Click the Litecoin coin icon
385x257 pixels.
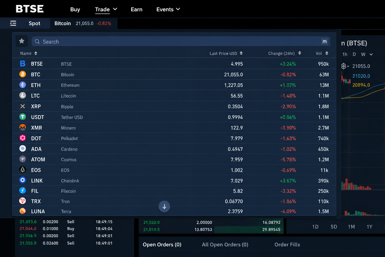(23, 96)
